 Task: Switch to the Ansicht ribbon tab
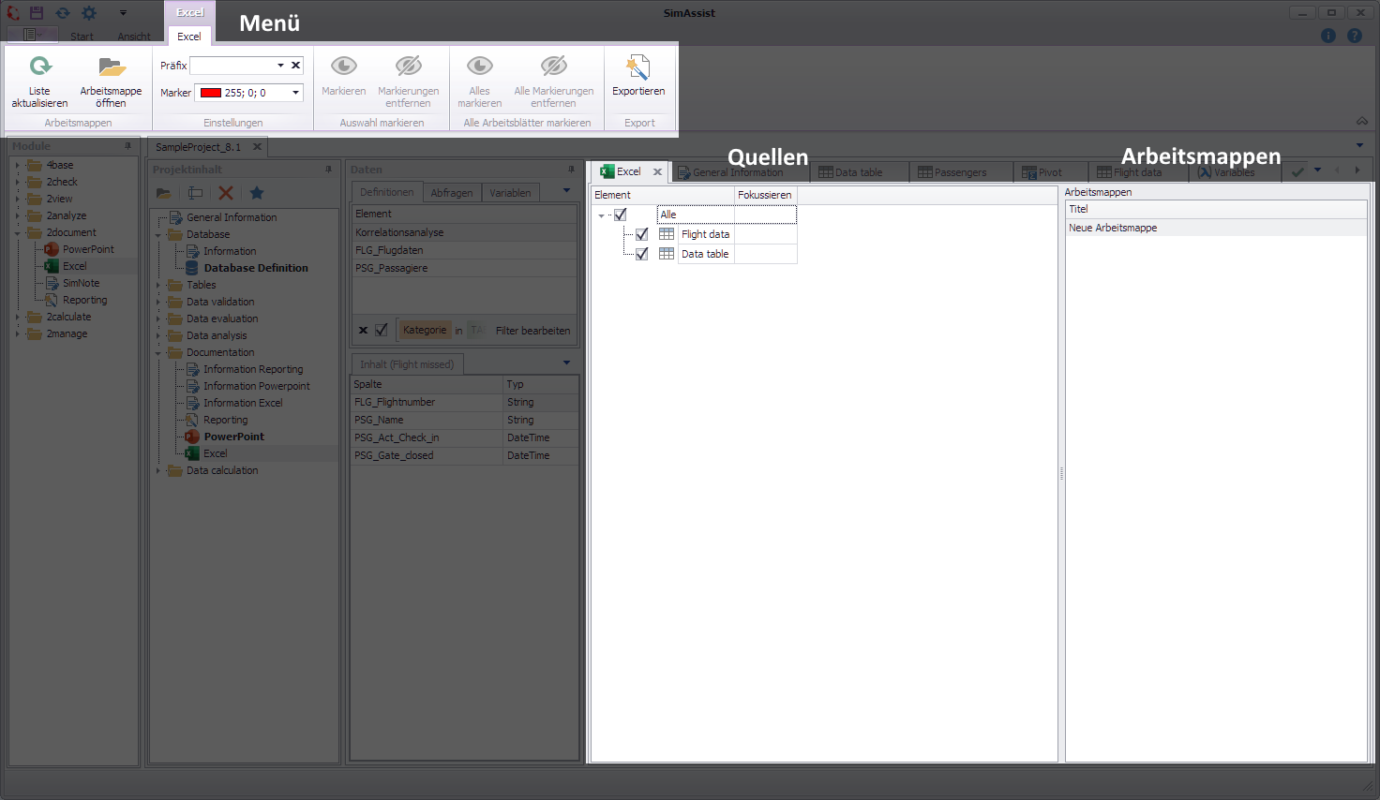134,37
